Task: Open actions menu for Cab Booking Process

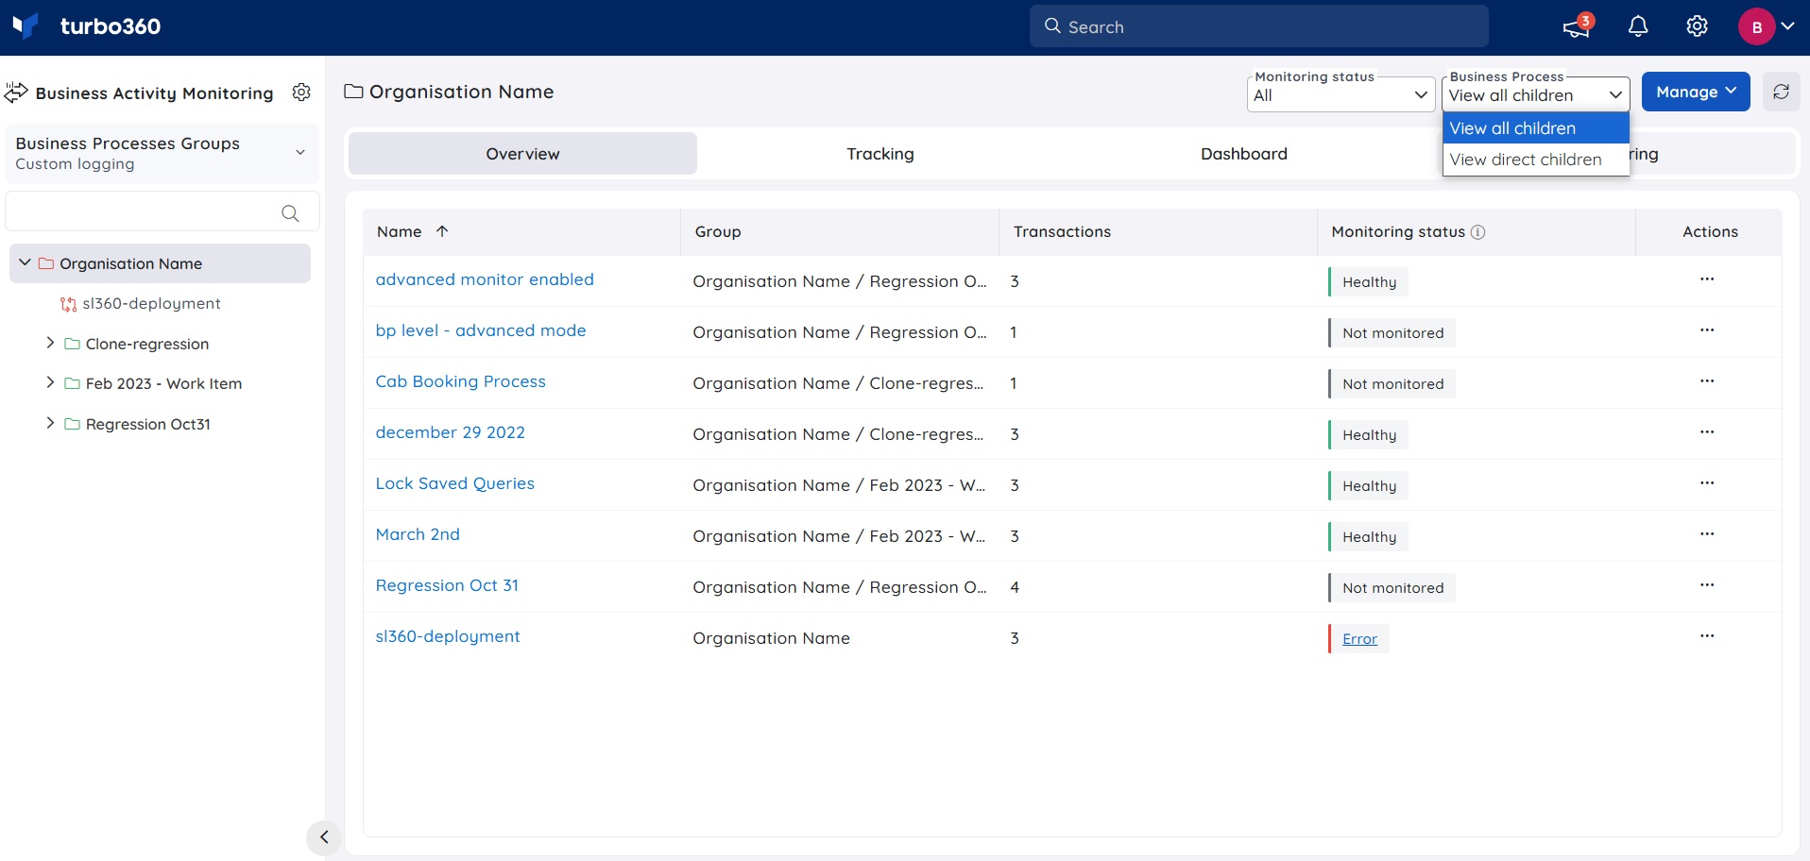Action: [x=1707, y=381]
